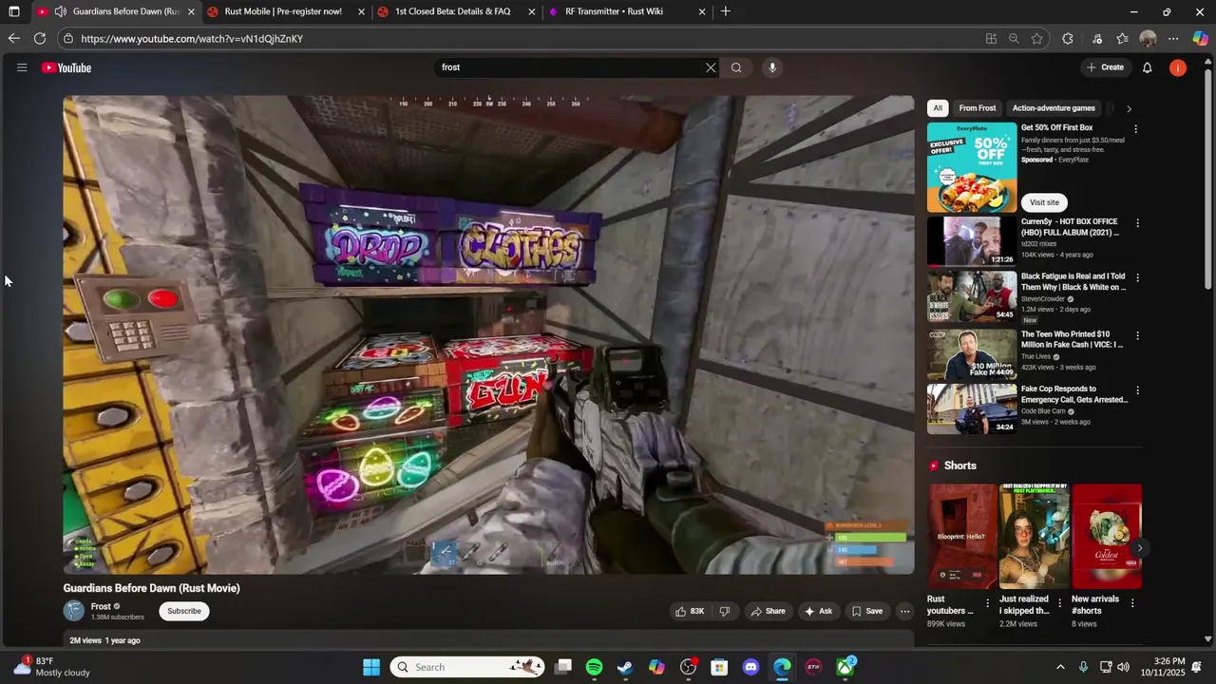The image size is (1216, 684).
Task: Open the tab actions menu icon
Action: 13,11
